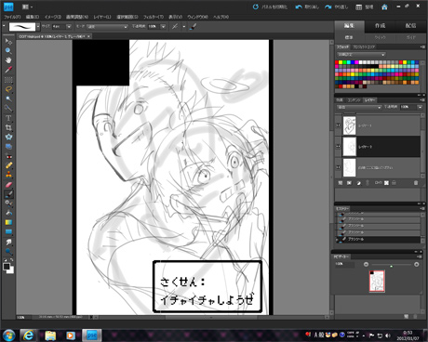Select the Lasso tool
The image size is (428, 342).
point(8,89)
